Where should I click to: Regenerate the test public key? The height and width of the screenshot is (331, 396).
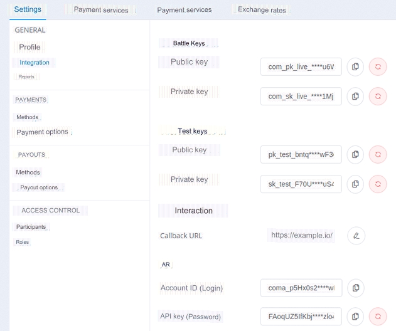coord(378,154)
